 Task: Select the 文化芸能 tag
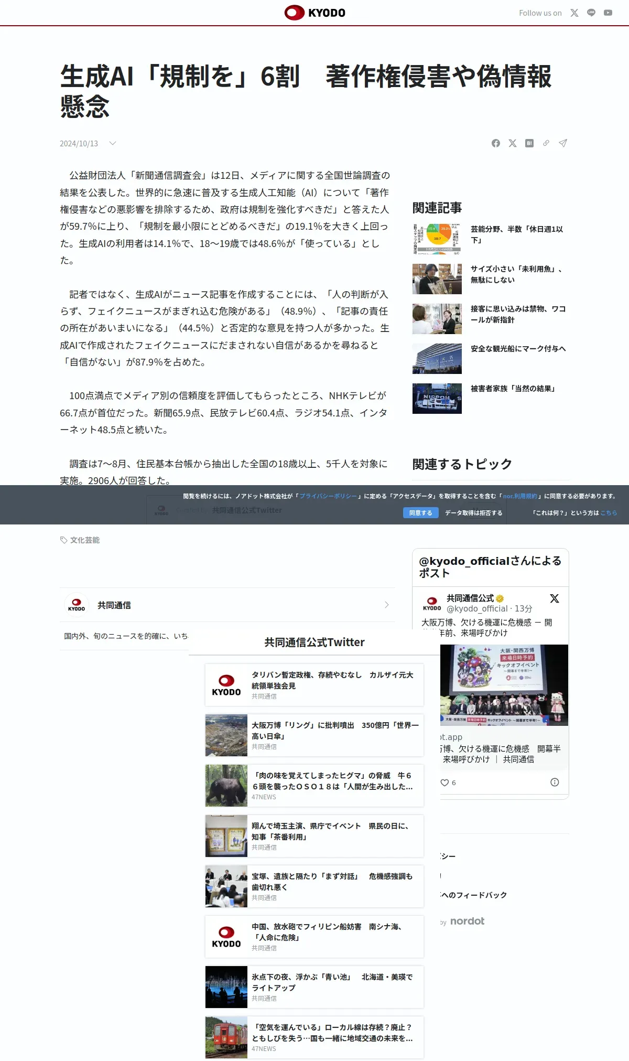[x=85, y=540]
